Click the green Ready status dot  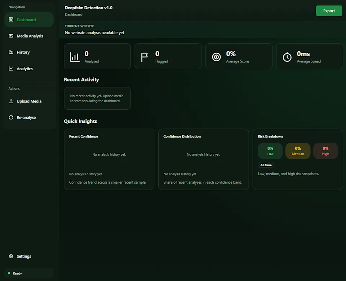point(9,273)
